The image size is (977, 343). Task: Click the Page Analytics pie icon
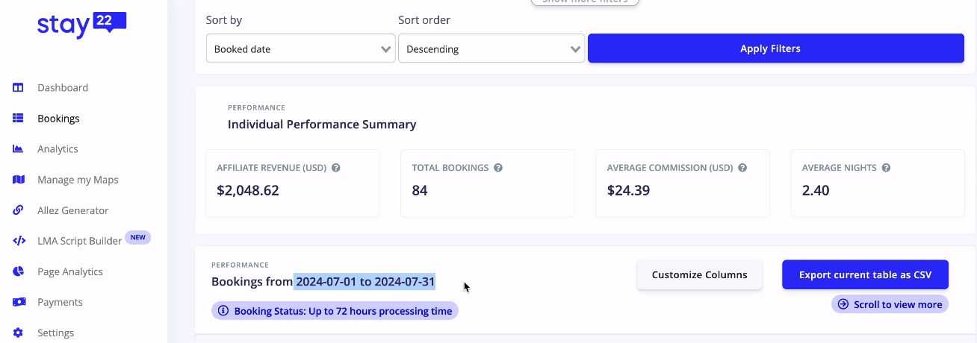point(19,271)
